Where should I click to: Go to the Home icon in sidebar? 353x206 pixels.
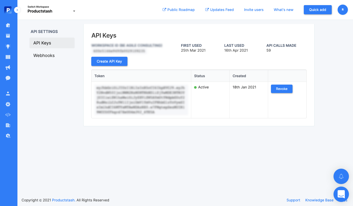coord(8,25)
